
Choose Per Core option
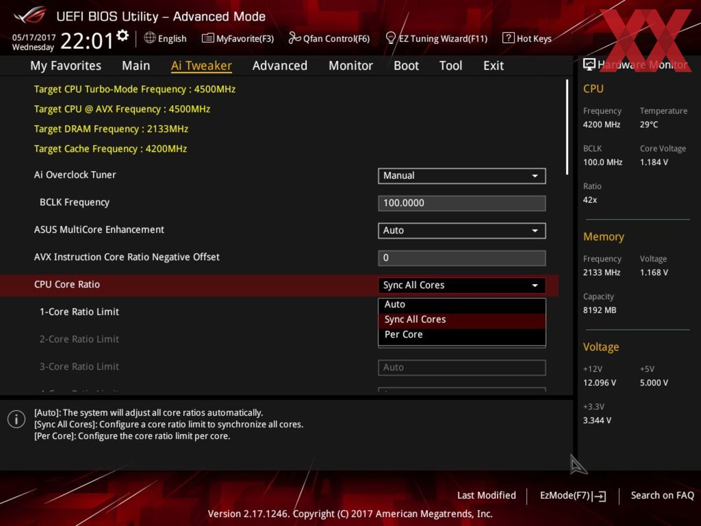(x=462, y=335)
